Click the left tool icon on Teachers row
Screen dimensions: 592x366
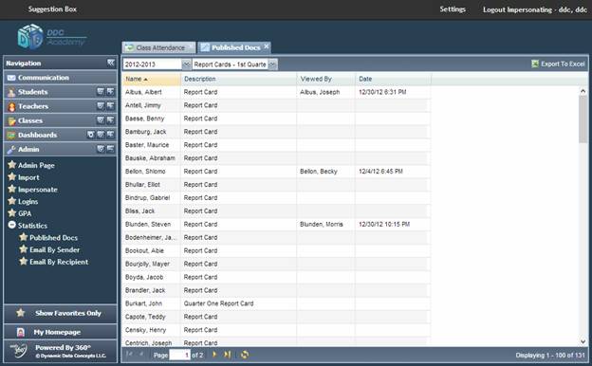click(101, 106)
